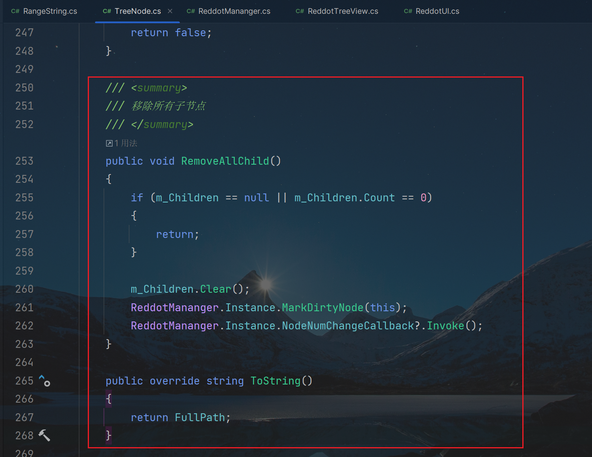Switch to the ReddotTreeView.cs tab
The height and width of the screenshot is (457, 592).
pos(337,11)
